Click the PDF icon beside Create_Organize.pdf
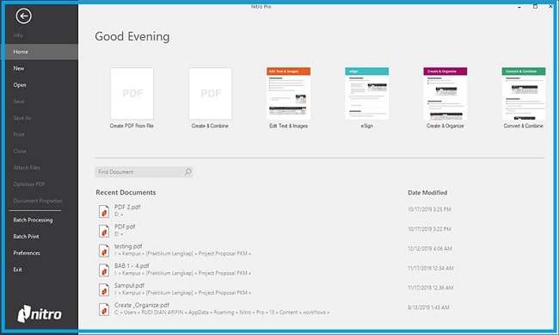Viewport: 559px width, 335px height. pos(104,309)
